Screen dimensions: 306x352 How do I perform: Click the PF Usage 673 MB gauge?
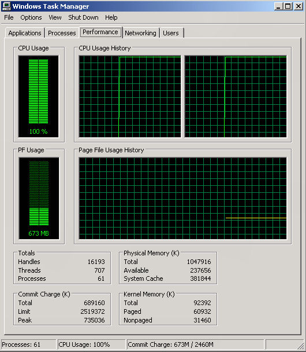click(x=39, y=198)
